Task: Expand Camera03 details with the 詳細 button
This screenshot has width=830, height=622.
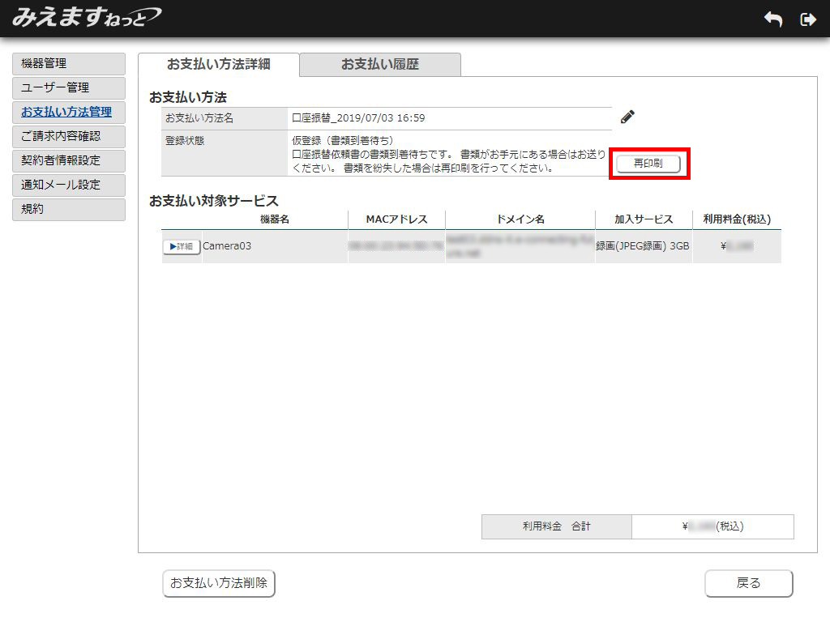Action: click(x=181, y=246)
